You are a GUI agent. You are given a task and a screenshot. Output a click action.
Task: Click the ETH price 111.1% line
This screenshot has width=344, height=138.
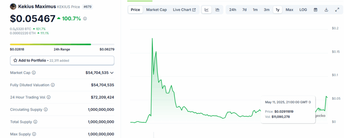tap(29, 33)
